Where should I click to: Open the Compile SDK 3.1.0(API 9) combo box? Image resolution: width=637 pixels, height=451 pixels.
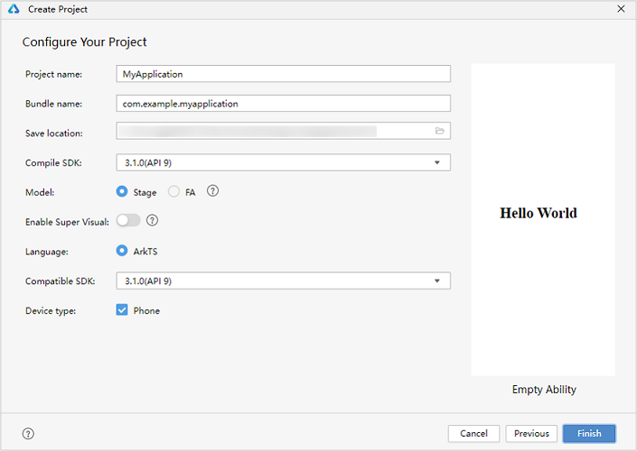click(x=283, y=162)
